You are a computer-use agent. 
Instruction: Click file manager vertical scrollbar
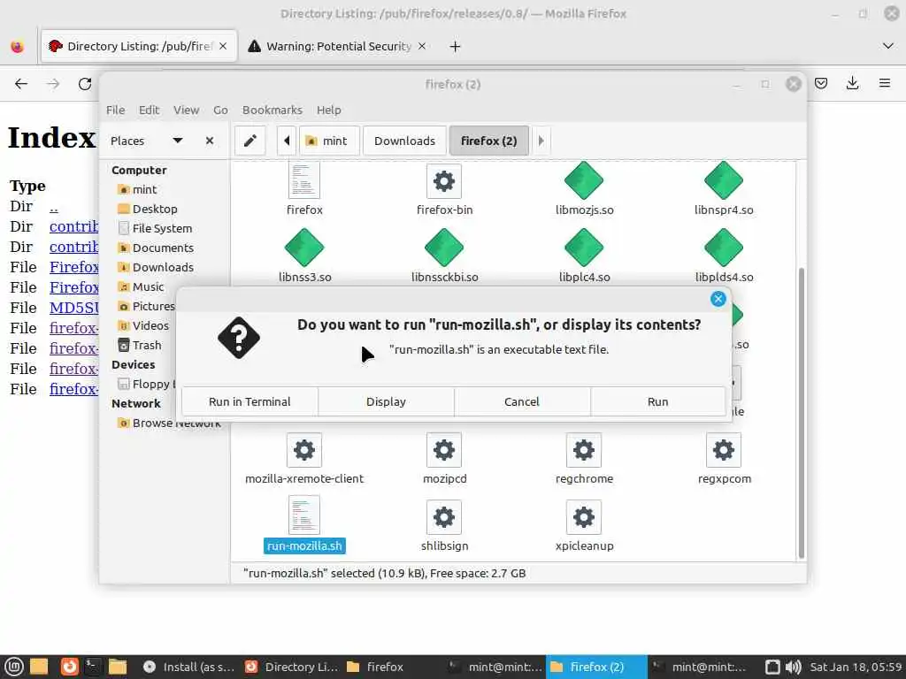(801, 413)
